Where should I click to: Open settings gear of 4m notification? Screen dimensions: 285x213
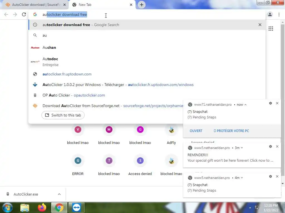(x=271, y=176)
